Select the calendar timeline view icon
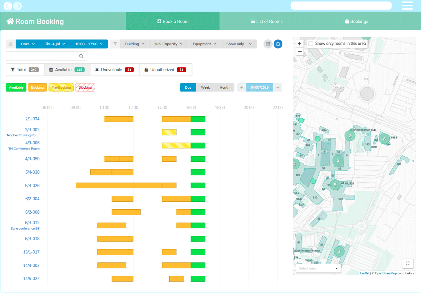 coord(278,44)
